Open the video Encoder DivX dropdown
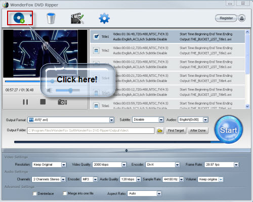253x202 pixels. (177, 165)
